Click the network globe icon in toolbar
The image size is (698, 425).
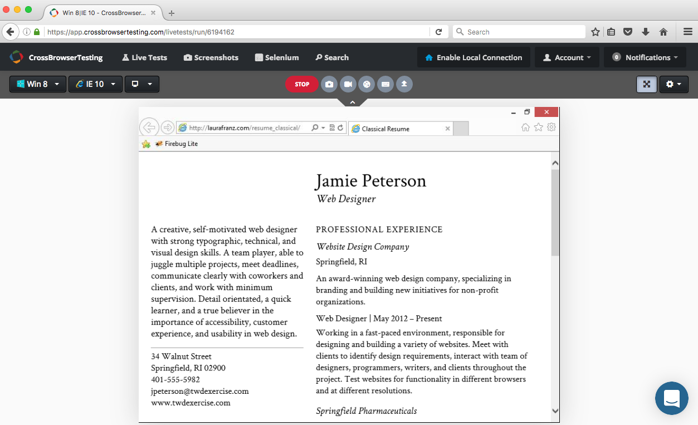[367, 84]
